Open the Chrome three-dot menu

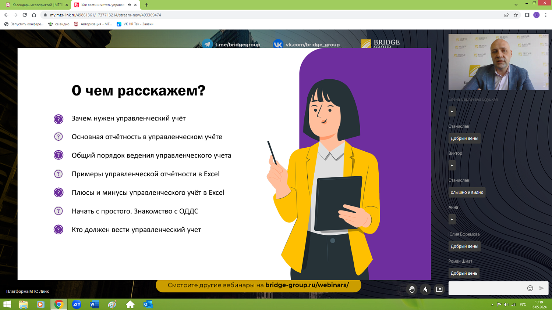coord(545,15)
